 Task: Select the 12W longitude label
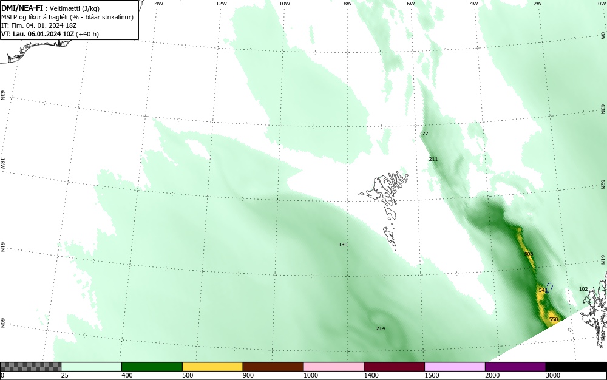(222, 4)
